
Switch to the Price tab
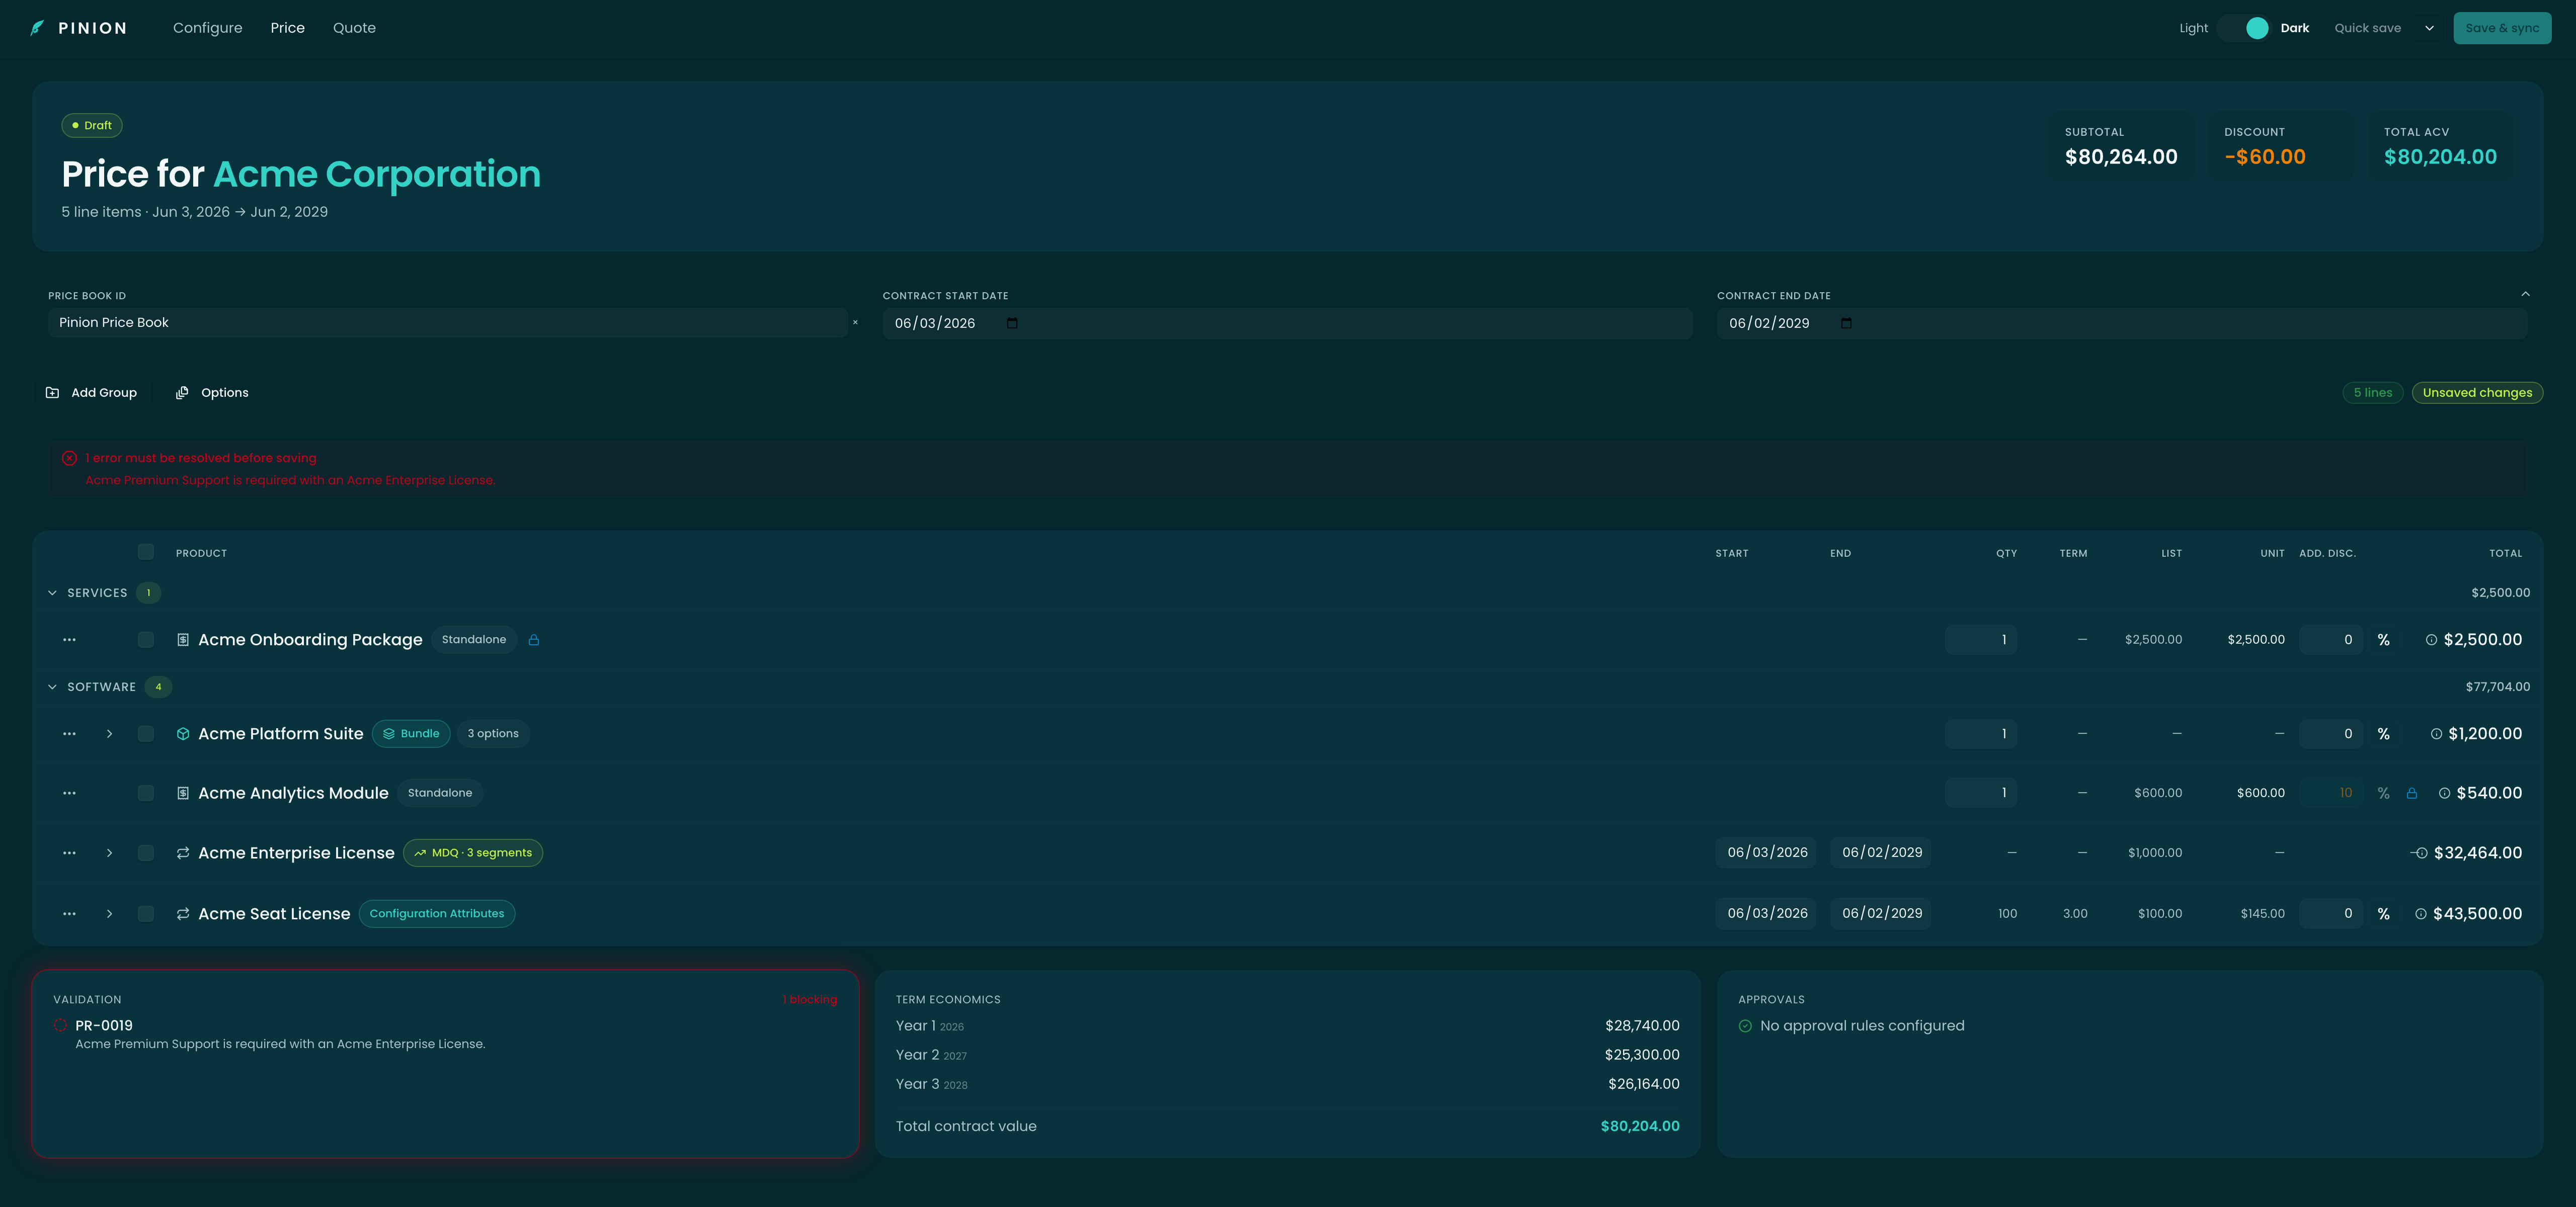[x=287, y=28]
